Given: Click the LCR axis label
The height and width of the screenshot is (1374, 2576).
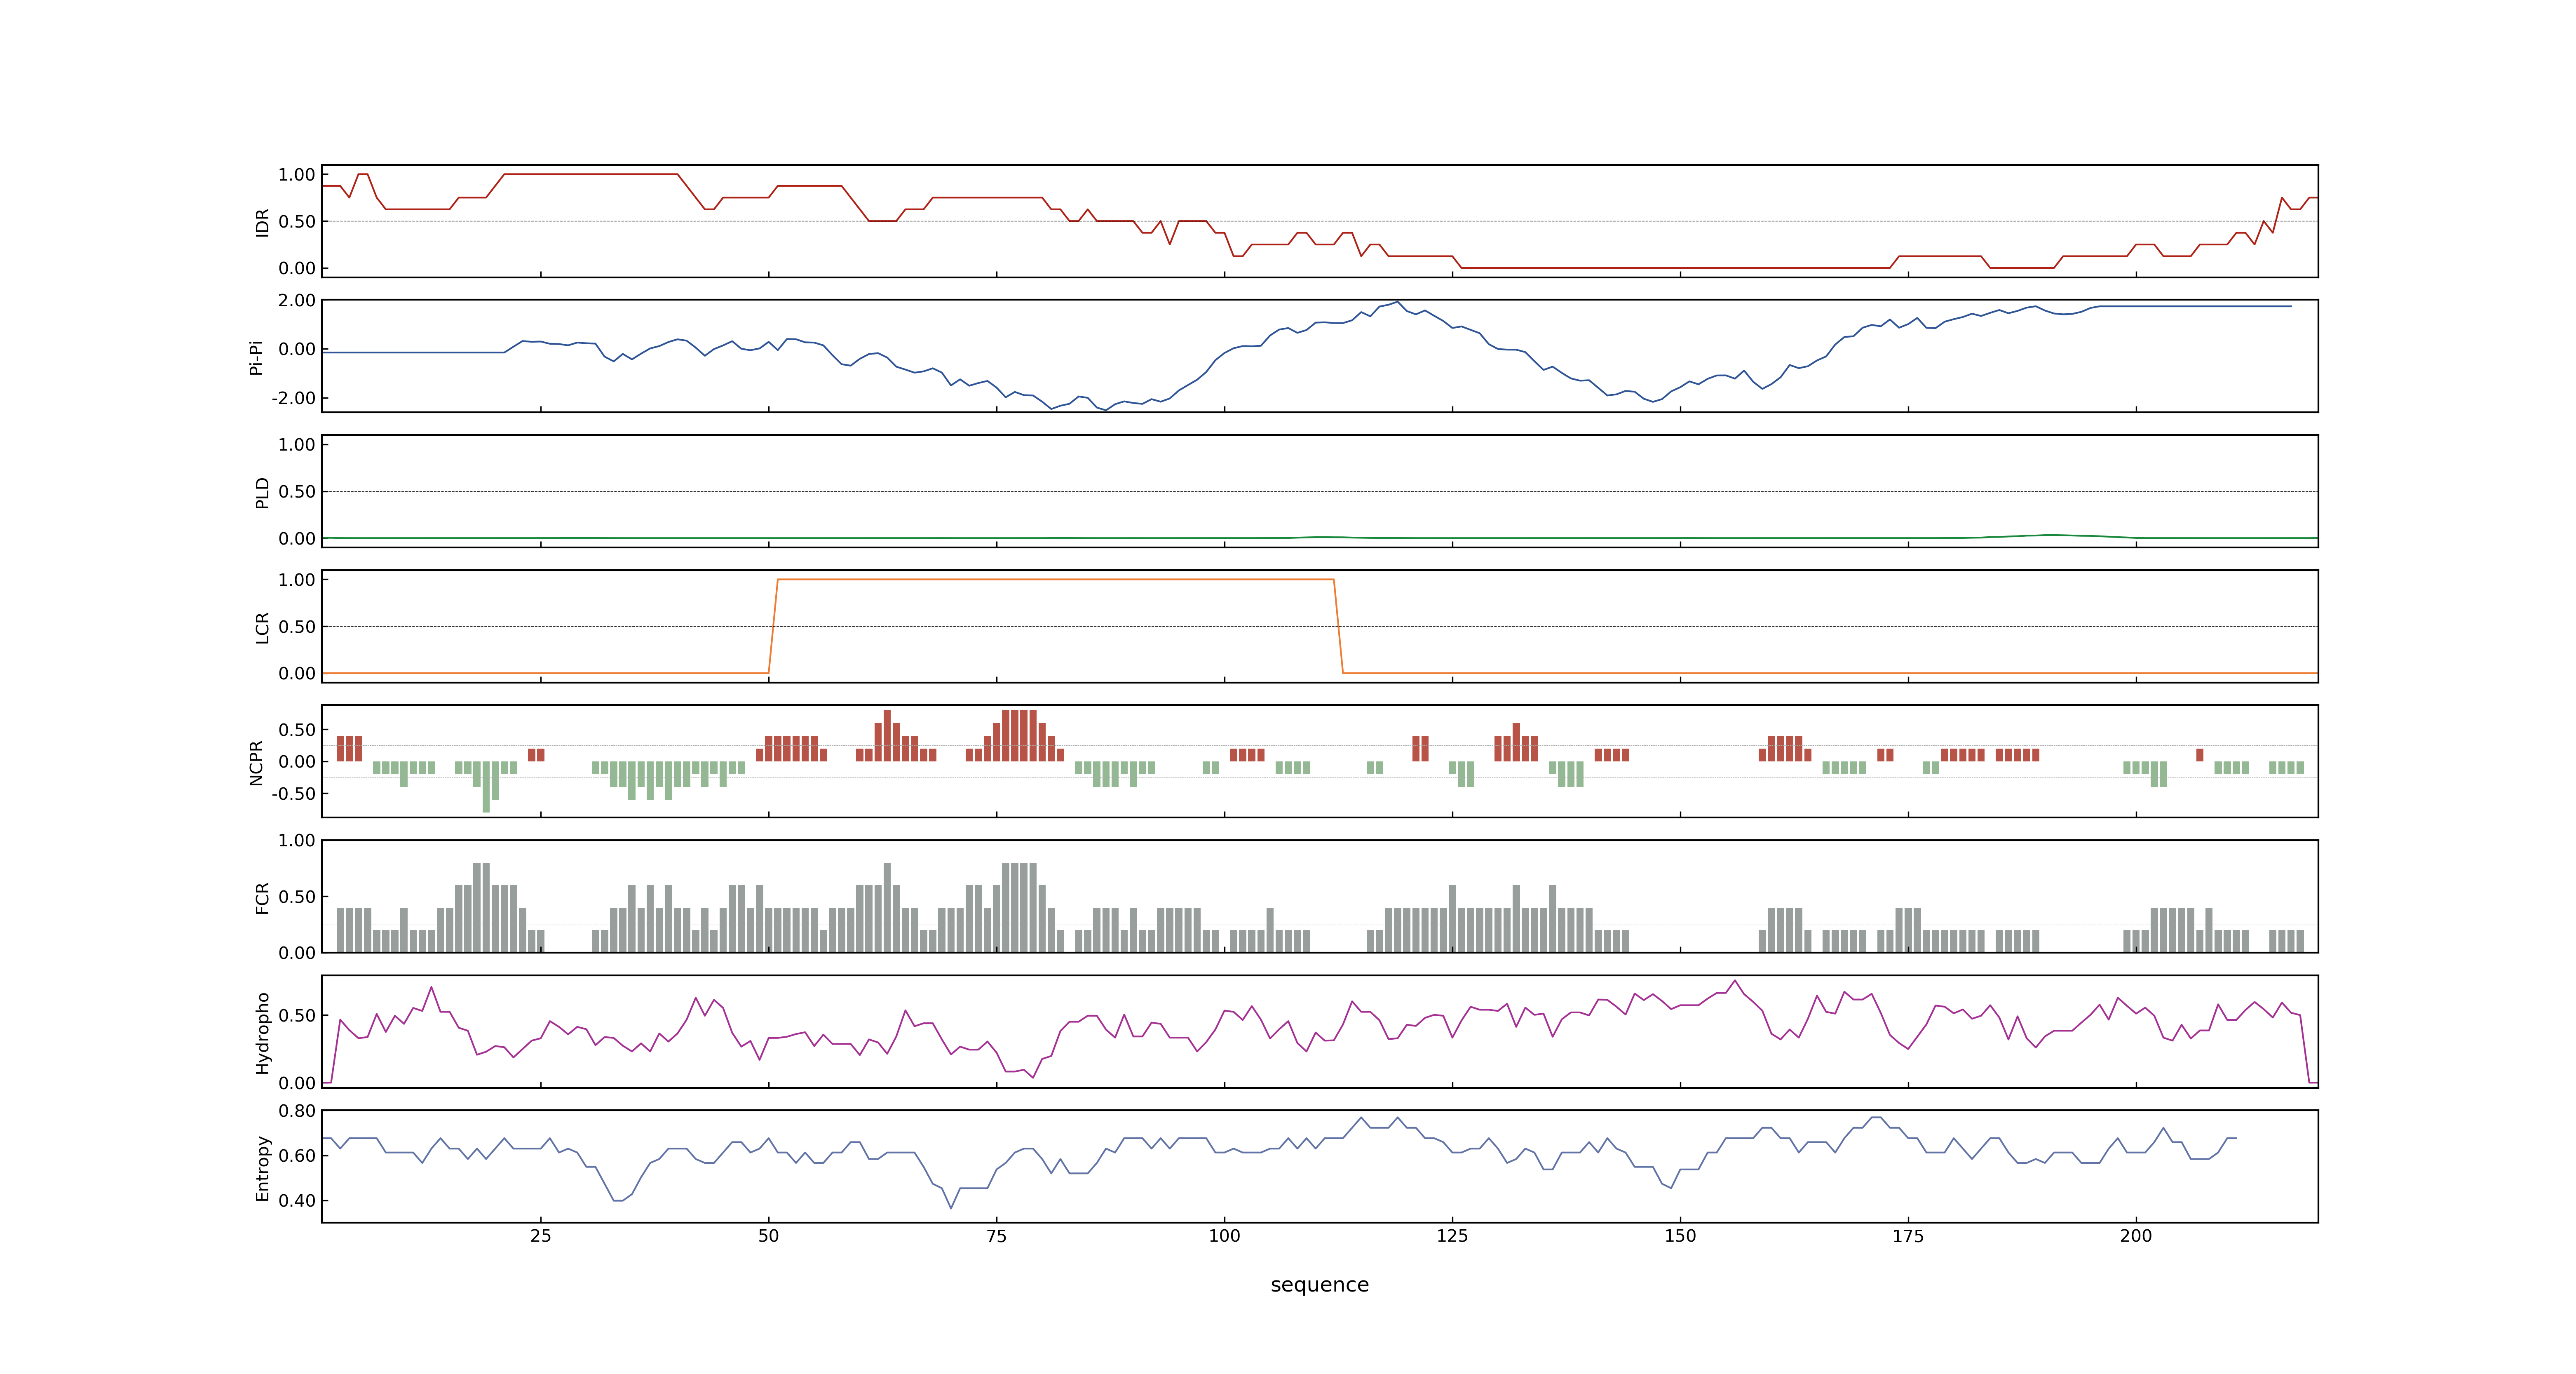Looking at the screenshot, I should pos(262,627).
